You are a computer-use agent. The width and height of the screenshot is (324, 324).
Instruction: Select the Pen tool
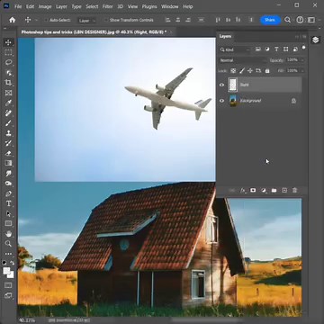point(8,193)
